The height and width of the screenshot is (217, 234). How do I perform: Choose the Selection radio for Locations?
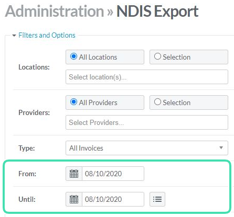[x=157, y=56]
